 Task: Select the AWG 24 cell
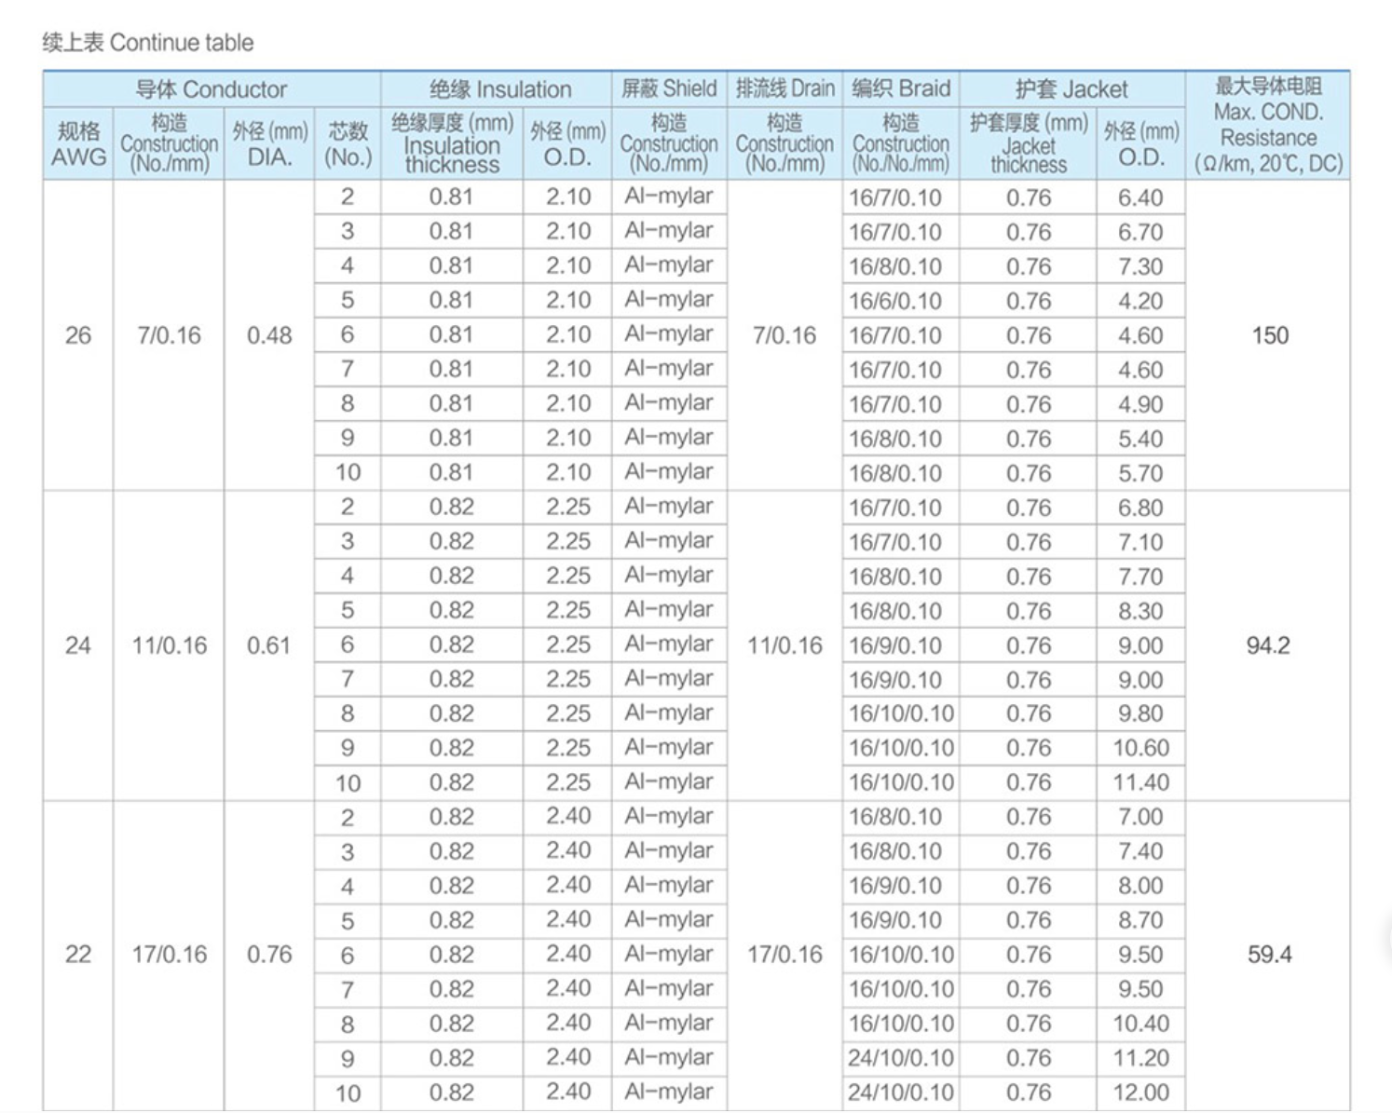pyautogui.click(x=78, y=645)
